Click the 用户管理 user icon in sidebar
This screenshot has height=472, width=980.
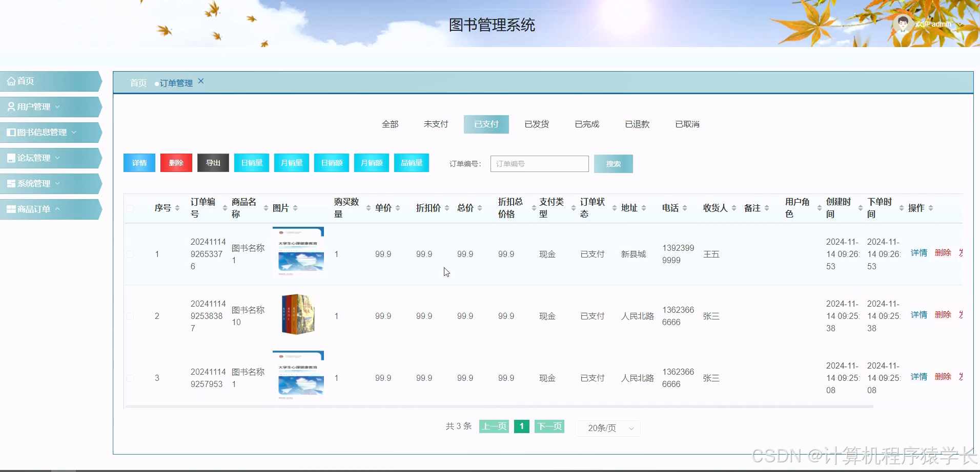coord(11,106)
